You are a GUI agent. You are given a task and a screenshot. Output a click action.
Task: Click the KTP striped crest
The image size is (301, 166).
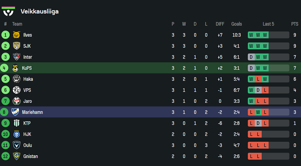tap(17, 123)
